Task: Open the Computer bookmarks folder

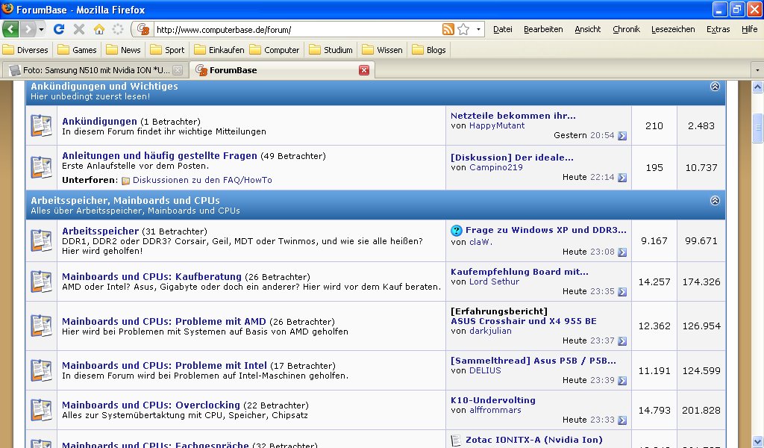Action: click(x=275, y=50)
